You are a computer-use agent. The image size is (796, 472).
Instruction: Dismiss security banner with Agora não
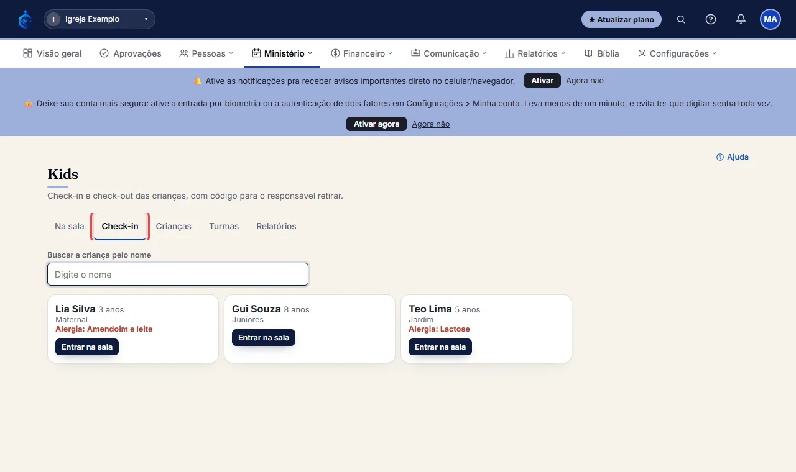430,124
